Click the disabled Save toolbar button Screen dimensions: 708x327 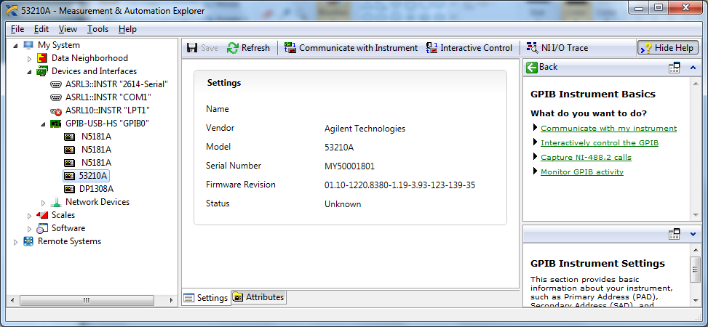click(202, 48)
